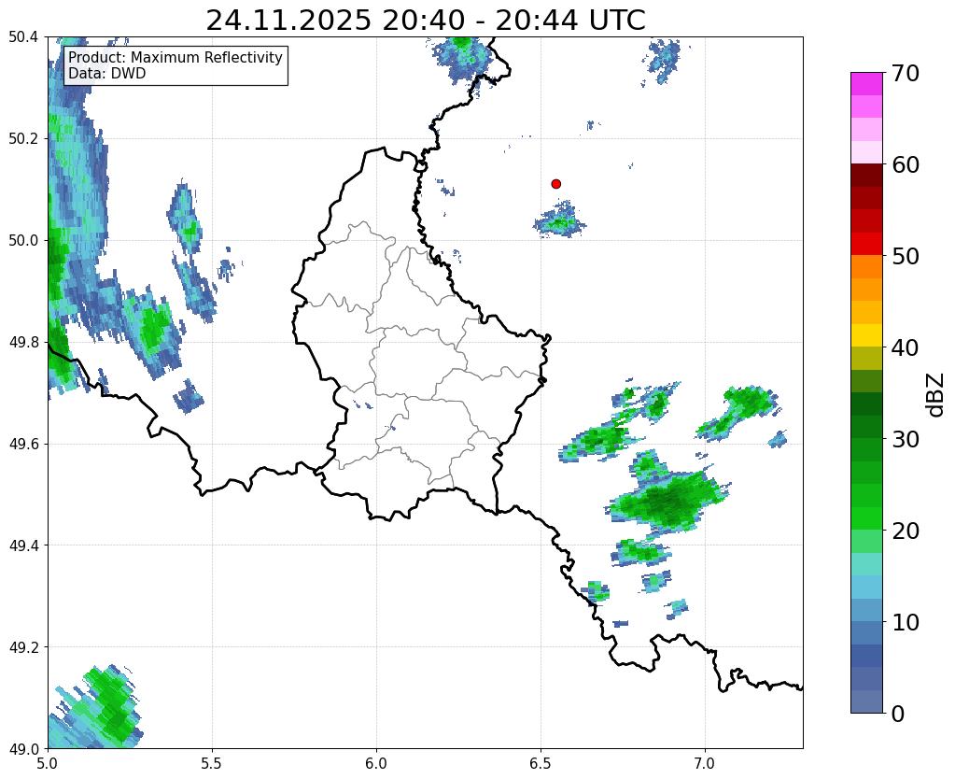The image size is (955, 779).
Task: Click the latitude axis label 49.6
Action: pyautogui.click(x=23, y=444)
